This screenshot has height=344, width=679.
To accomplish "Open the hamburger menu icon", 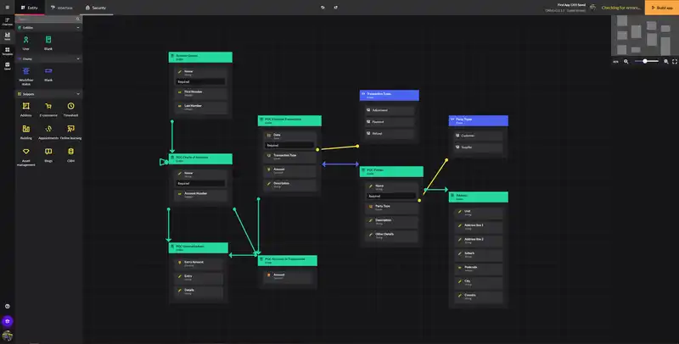I will click(x=7, y=8).
